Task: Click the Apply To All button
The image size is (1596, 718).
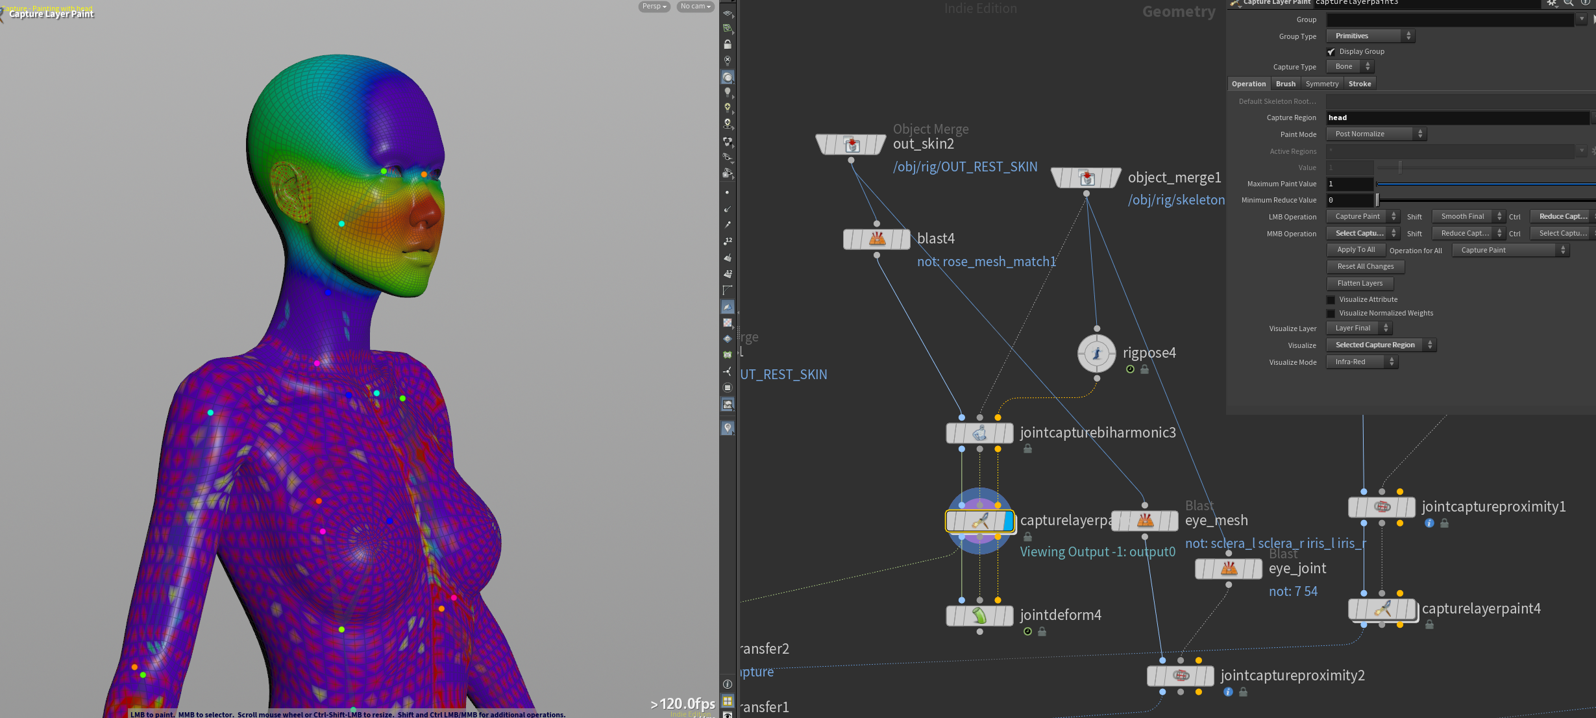Action: (1356, 250)
